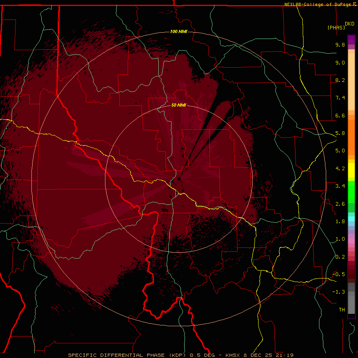The height and width of the screenshot is (358, 358).
Task: Click the 50 NMI range ring label
Action: tap(179, 105)
